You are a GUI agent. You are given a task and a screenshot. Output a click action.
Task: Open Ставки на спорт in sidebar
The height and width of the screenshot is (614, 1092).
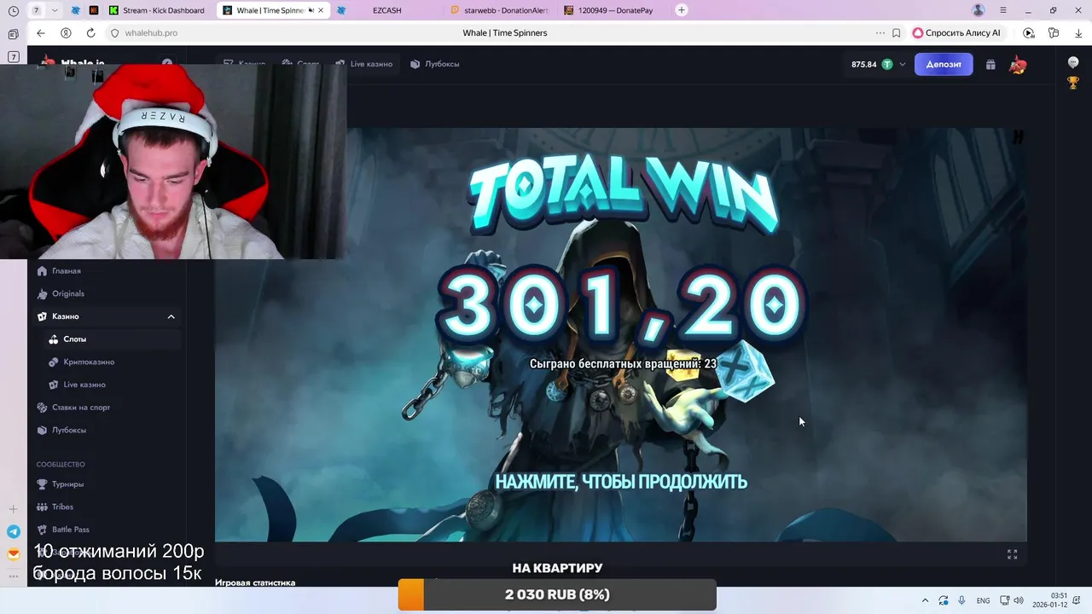coord(74,408)
